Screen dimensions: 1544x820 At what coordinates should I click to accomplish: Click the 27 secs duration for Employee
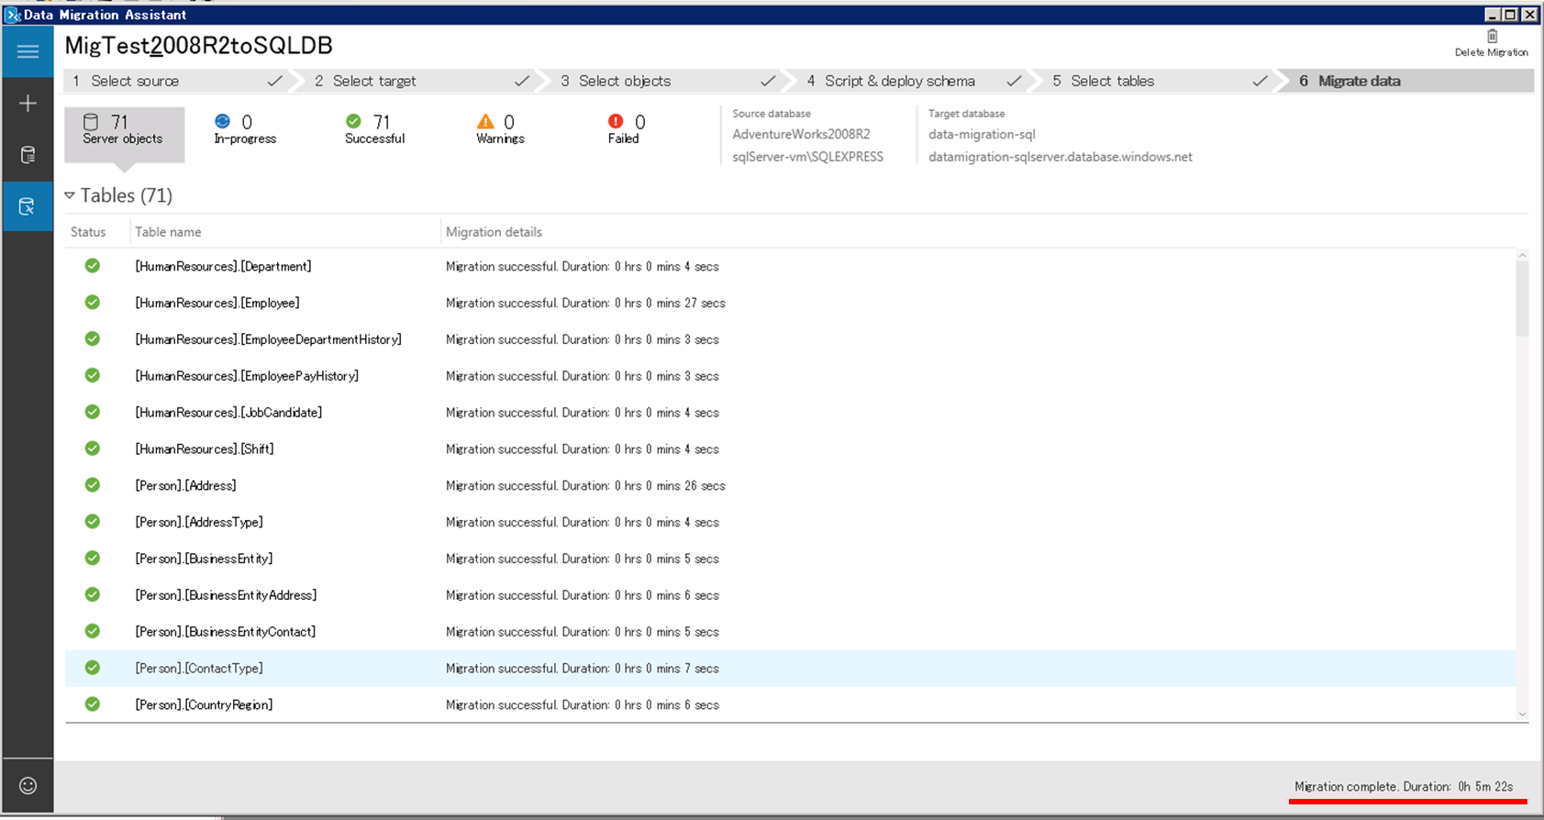(x=705, y=304)
